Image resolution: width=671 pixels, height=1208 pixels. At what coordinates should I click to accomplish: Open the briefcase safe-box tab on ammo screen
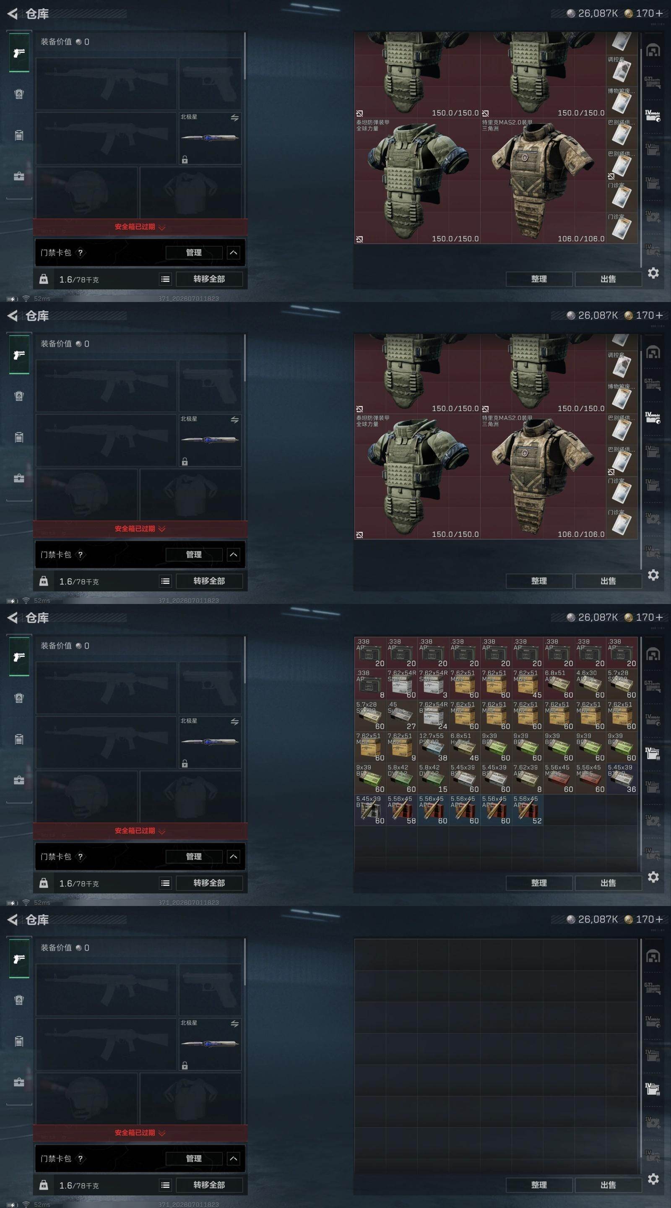pyautogui.click(x=19, y=780)
